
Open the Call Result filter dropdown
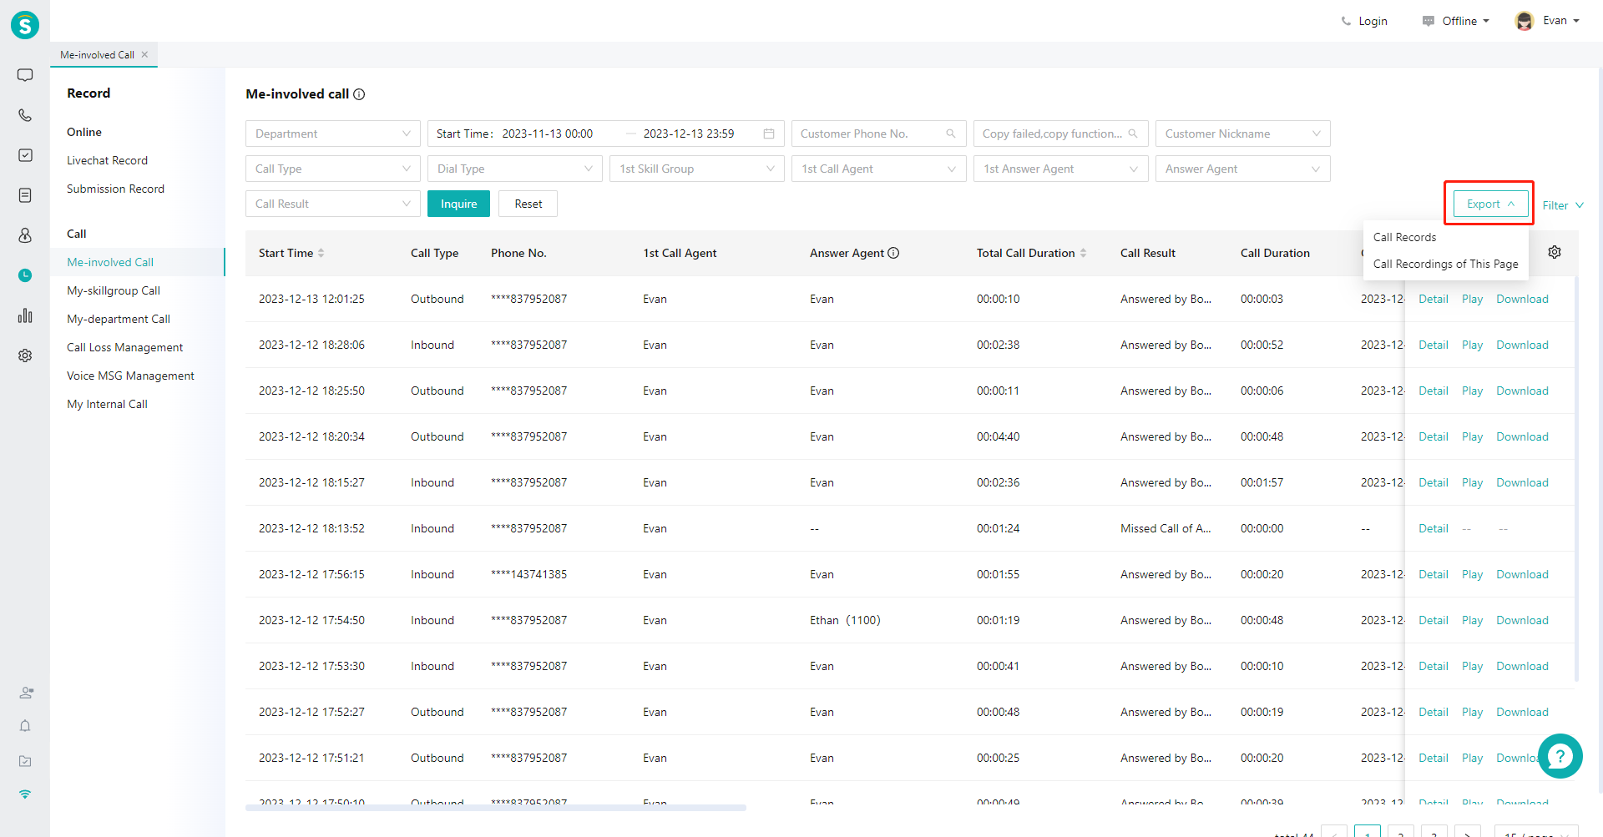tap(333, 204)
